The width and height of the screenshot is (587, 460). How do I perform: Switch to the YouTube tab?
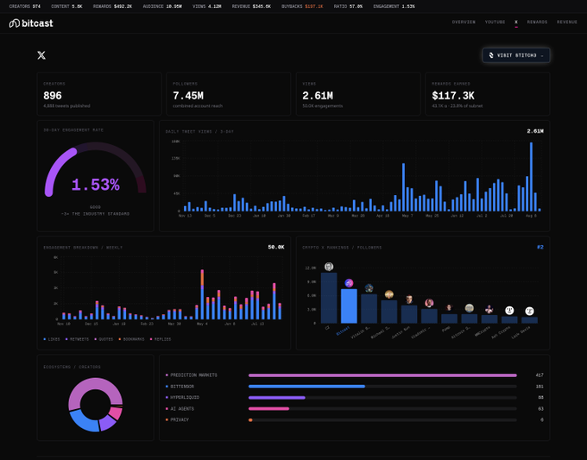(x=495, y=22)
